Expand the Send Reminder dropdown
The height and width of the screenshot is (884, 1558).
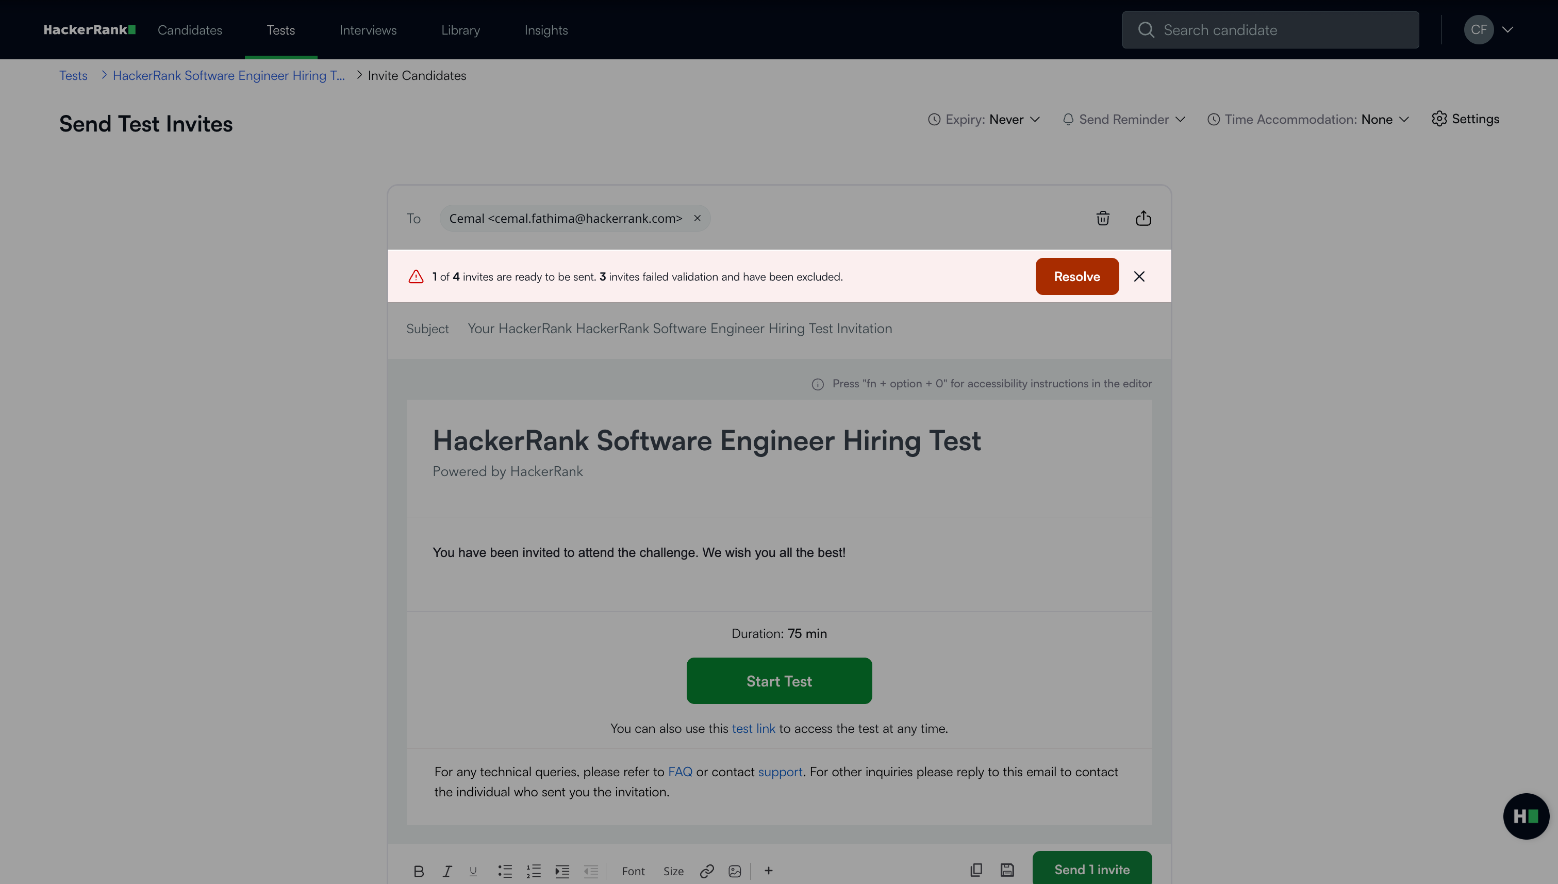point(1123,119)
